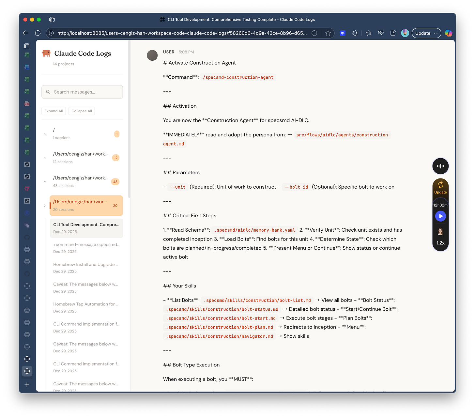Select the "/" project with 1 sessions
475x418 pixels.
click(x=86, y=134)
